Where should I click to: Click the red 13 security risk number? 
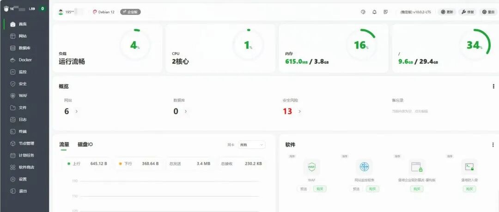287,111
